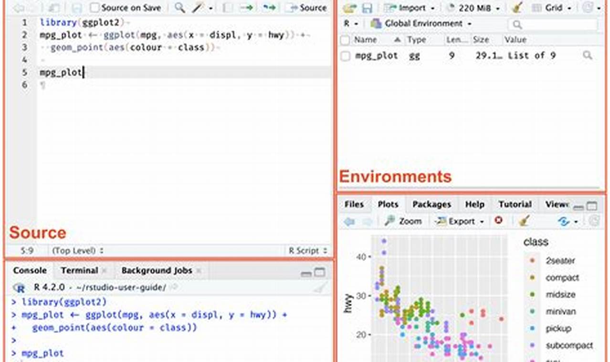Click on line 5 mpg_plot in editor

click(61, 72)
